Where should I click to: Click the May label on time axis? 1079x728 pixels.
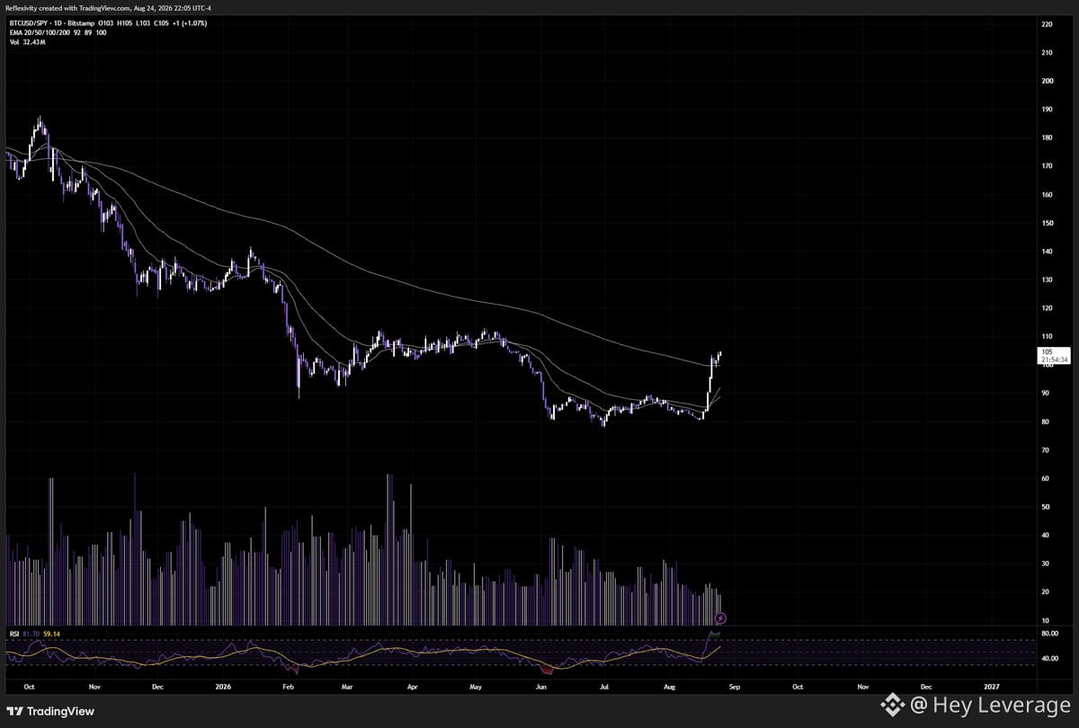tap(477, 686)
